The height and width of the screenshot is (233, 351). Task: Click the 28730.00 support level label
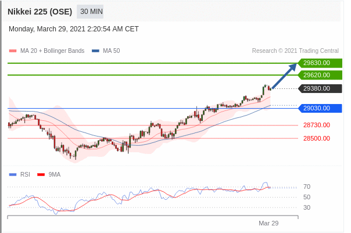[x=317, y=125]
